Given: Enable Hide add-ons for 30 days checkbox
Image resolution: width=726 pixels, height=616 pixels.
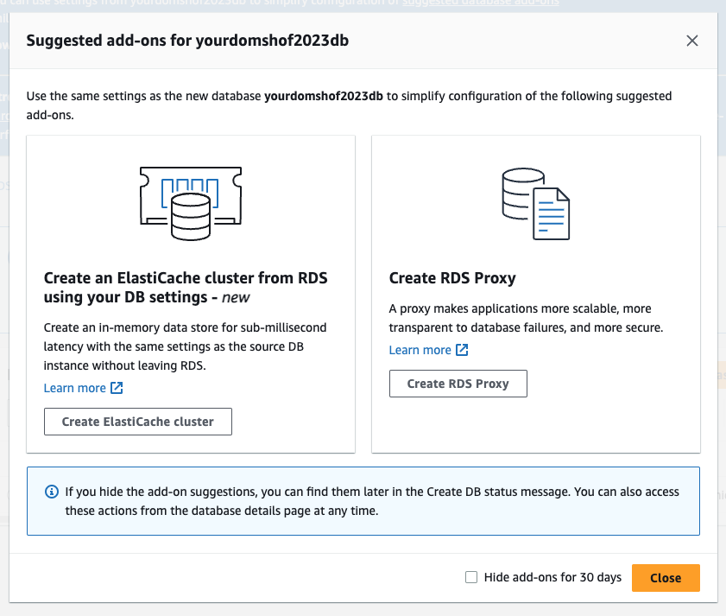Looking at the screenshot, I should 471,577.
